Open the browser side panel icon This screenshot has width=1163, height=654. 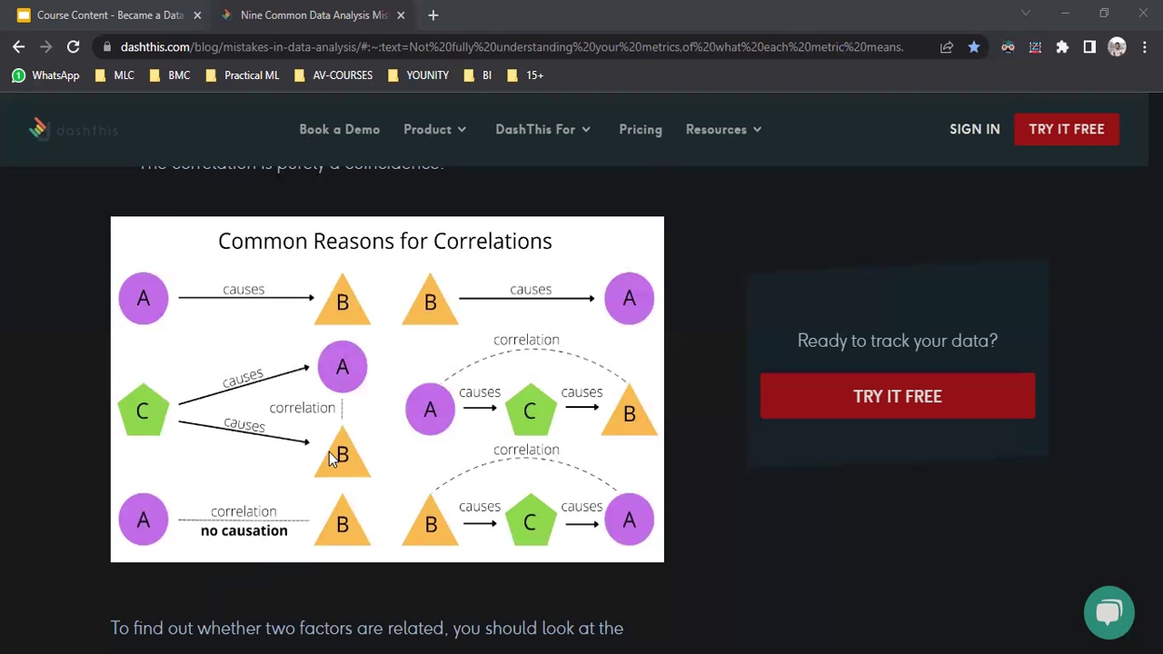pos(1089,47)
